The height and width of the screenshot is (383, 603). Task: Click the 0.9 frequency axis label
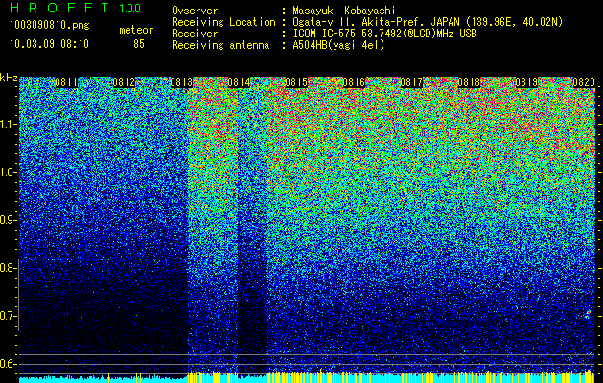point(7,220)
